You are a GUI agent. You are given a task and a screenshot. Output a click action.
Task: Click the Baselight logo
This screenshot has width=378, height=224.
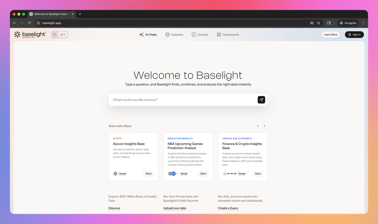(x=30, y=34)
